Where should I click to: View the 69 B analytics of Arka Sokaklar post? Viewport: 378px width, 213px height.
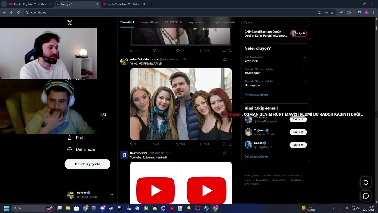tap(204, 144)
